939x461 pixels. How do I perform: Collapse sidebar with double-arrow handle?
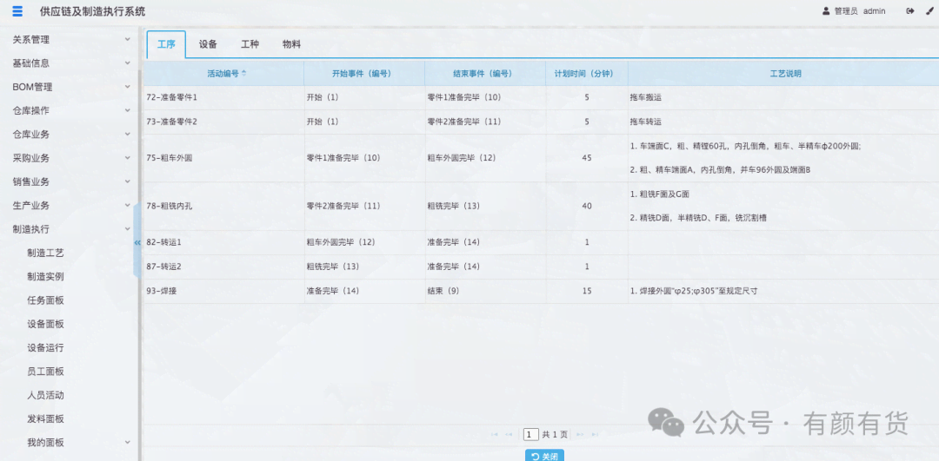(137, 242)
